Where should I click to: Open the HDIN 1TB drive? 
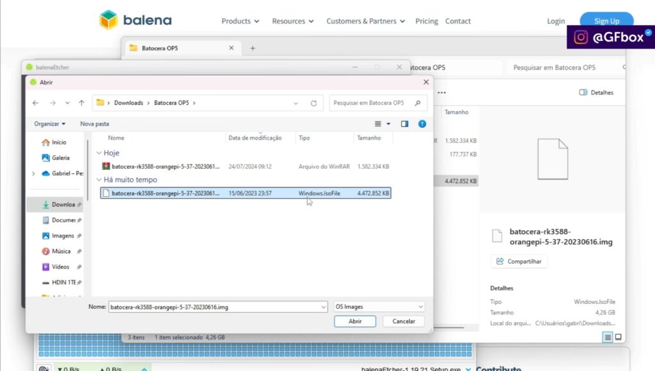(59, 283)
